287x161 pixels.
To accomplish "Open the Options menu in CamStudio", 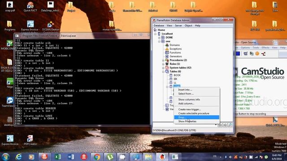I will coord(245,47).
